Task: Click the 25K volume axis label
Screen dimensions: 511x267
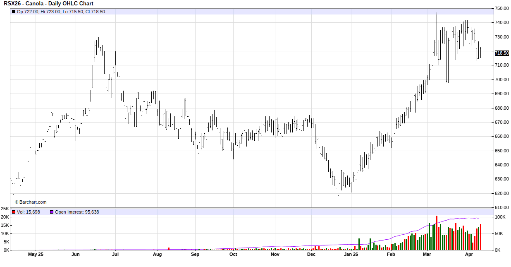Action: click(5, 209)
